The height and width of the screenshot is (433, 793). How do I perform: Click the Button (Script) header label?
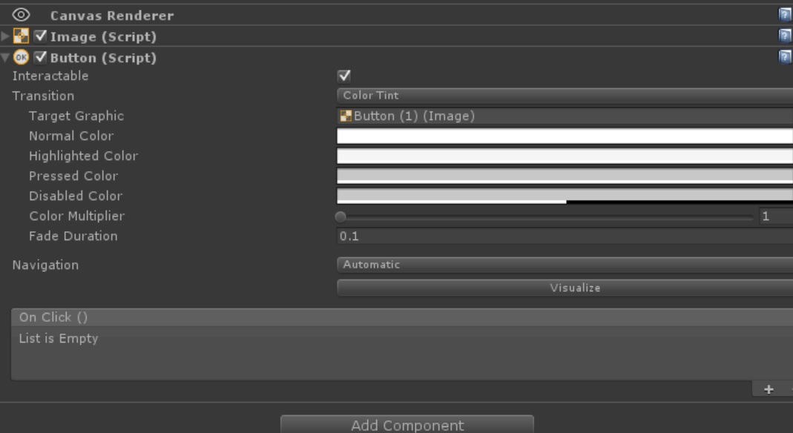click(x=103, y=58)
